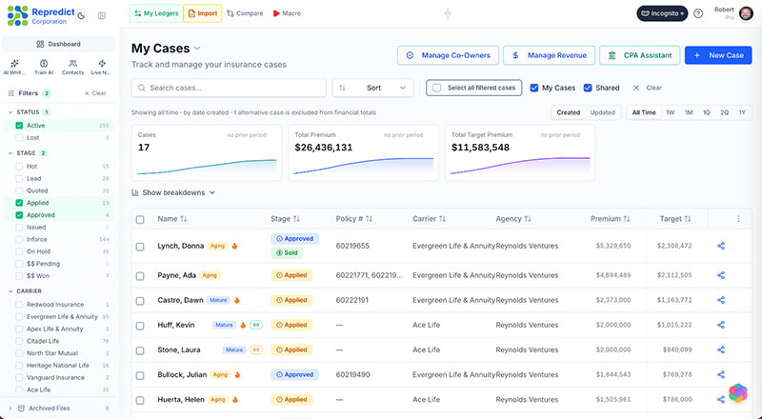Click Manage Revenue button
762x419 pixels.
[550, 55]
